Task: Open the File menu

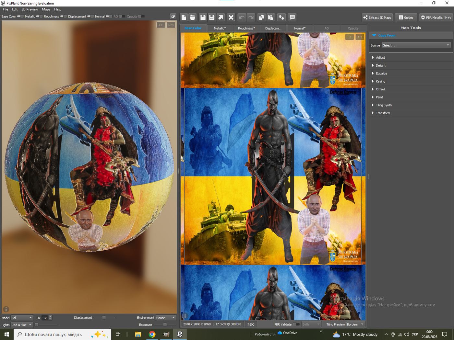Action: 5,9
